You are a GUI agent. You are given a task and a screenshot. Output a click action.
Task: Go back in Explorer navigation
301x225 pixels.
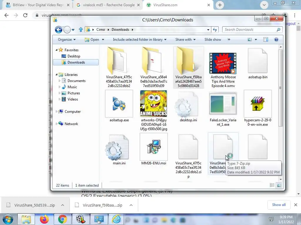tap(58, 30)
